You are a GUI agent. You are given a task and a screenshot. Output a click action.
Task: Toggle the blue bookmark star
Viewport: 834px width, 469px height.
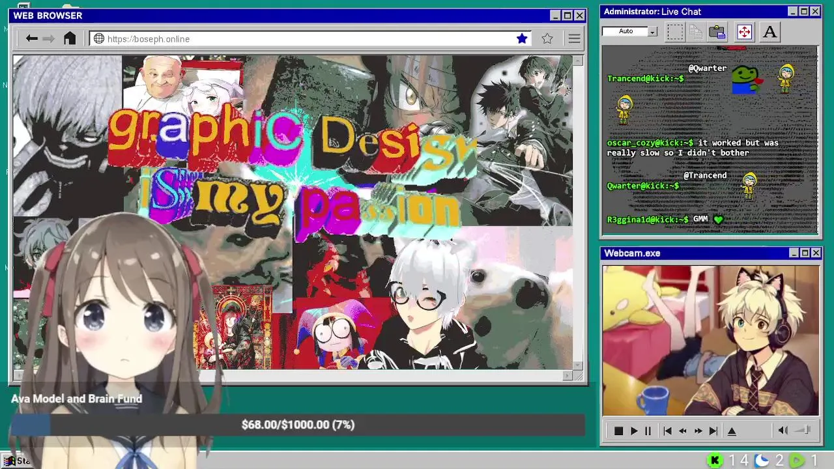[522, 38]
